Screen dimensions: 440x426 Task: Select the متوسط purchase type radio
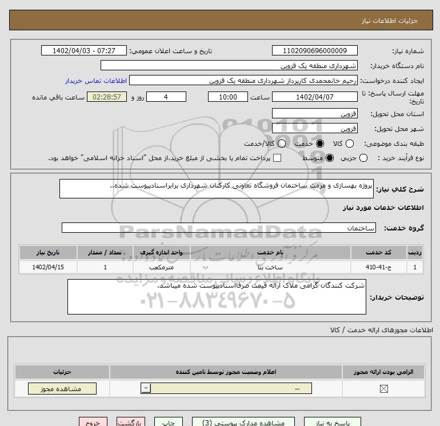(330, 158)
